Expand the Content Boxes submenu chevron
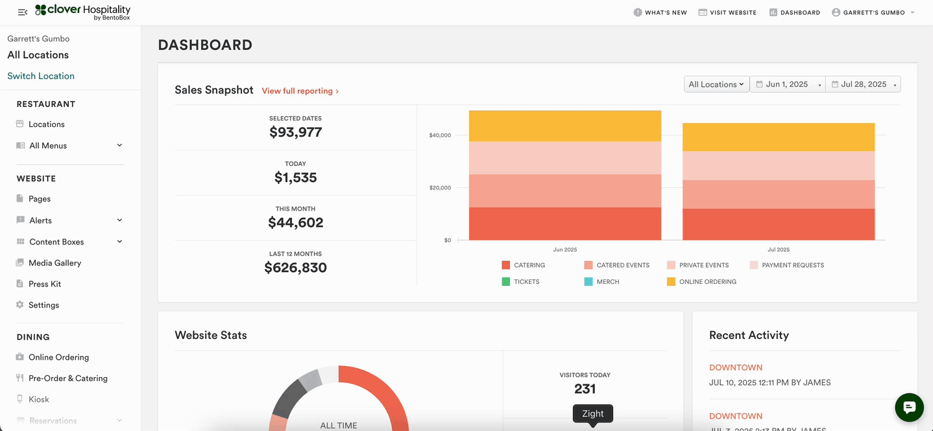933x431 pixels. tap(119, 241)
